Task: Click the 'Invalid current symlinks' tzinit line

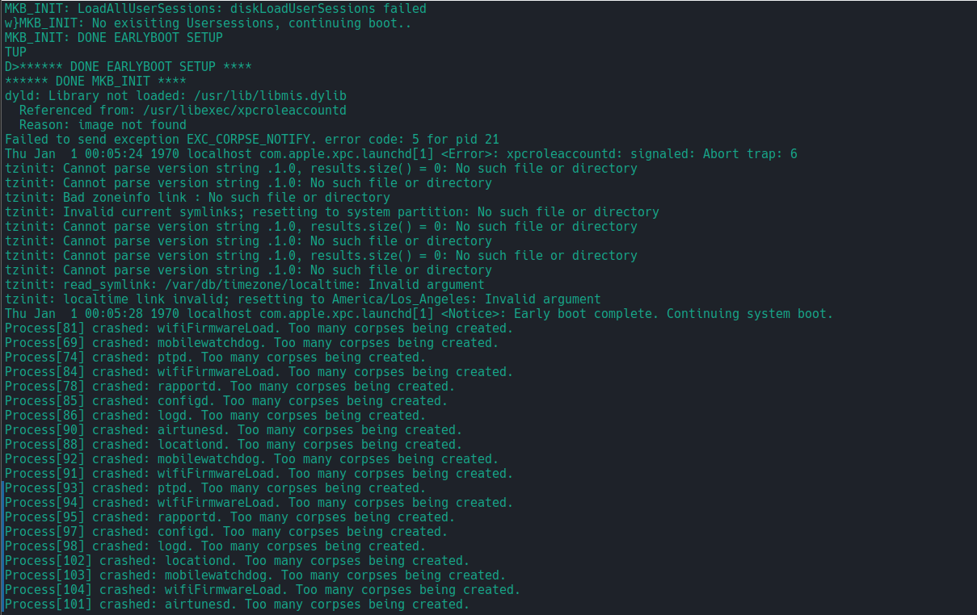Action: [x=331, y=212]
